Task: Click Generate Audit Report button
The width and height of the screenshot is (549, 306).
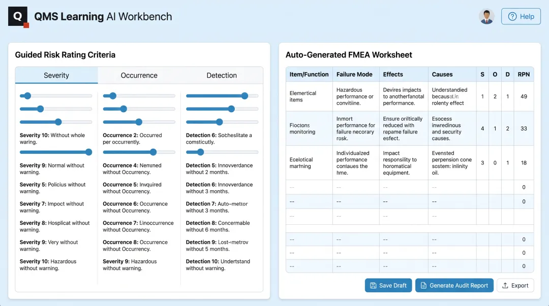Action: (454, 285)
